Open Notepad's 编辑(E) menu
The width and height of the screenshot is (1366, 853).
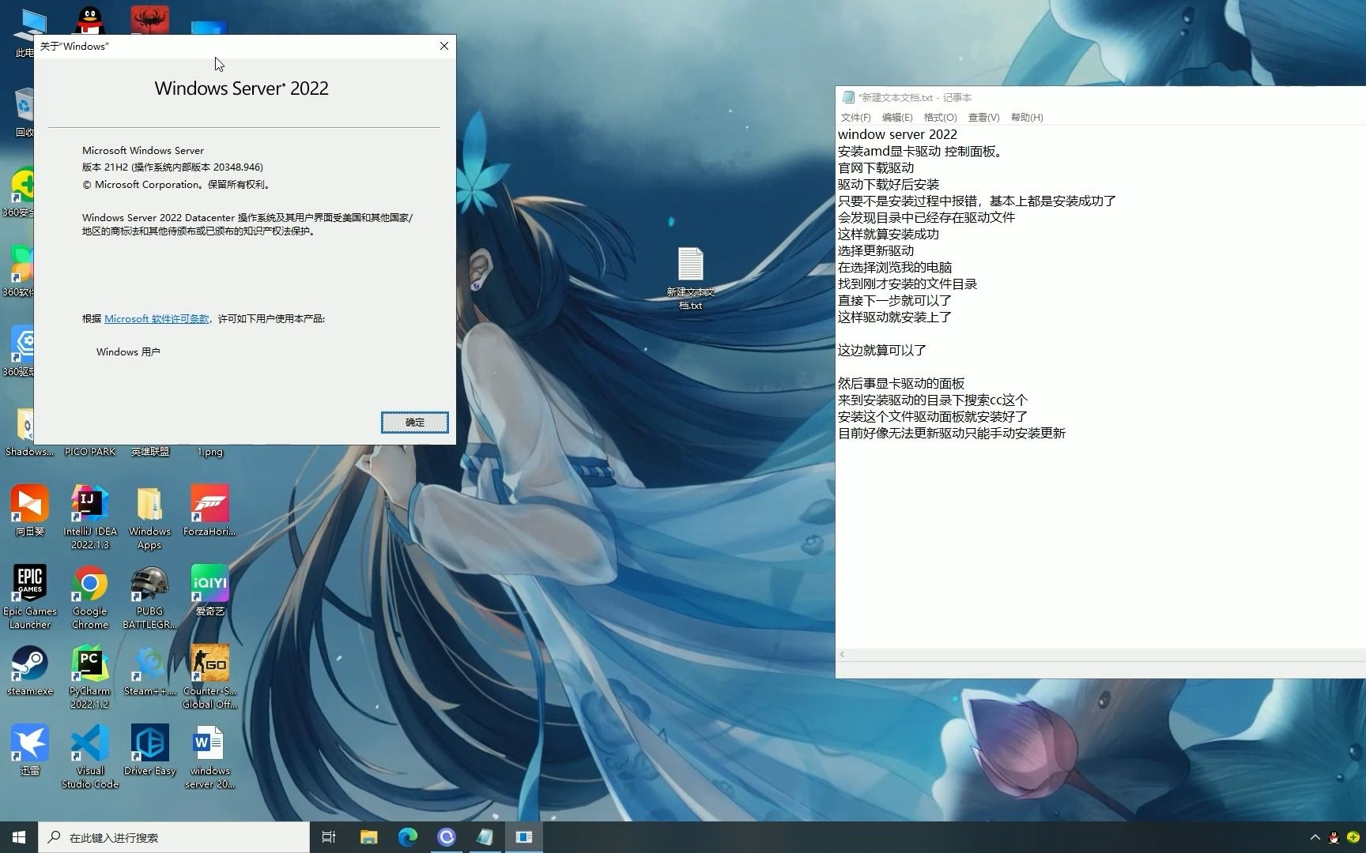tap(897, 117)
